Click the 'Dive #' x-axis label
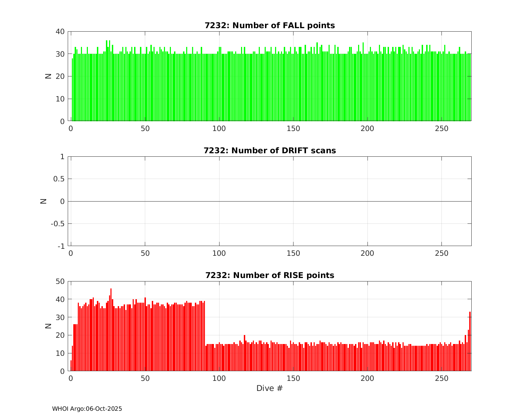This screenshot has width=521, height=417. point(270,388)
